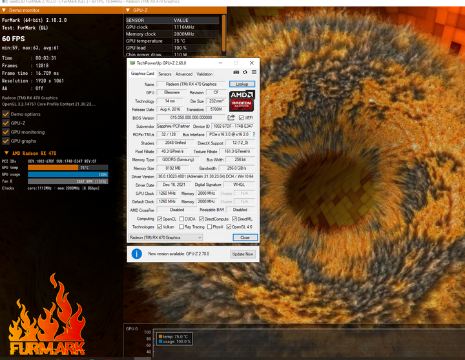
Task: Open the graphics card selection dropdown
Action: pos(166,237)
